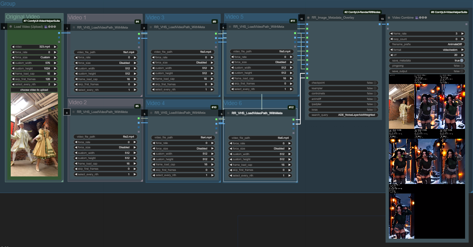The height and width of the screenshot is (247, 473).
Task: Click the gray output socket of Video Combine node
Action: click(467, 24)
